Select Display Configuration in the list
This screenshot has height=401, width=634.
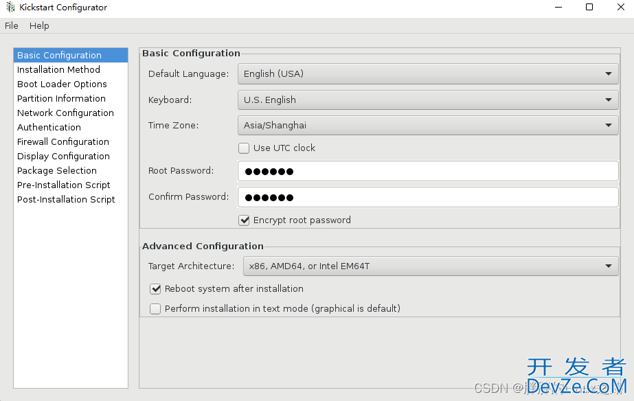pyautogui.click(x=71, y=156)
